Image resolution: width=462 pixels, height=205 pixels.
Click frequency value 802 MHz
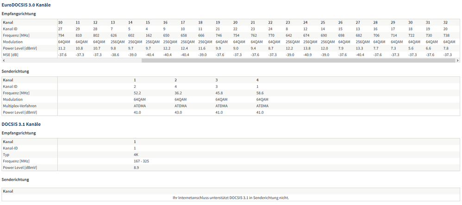(96, 35)
